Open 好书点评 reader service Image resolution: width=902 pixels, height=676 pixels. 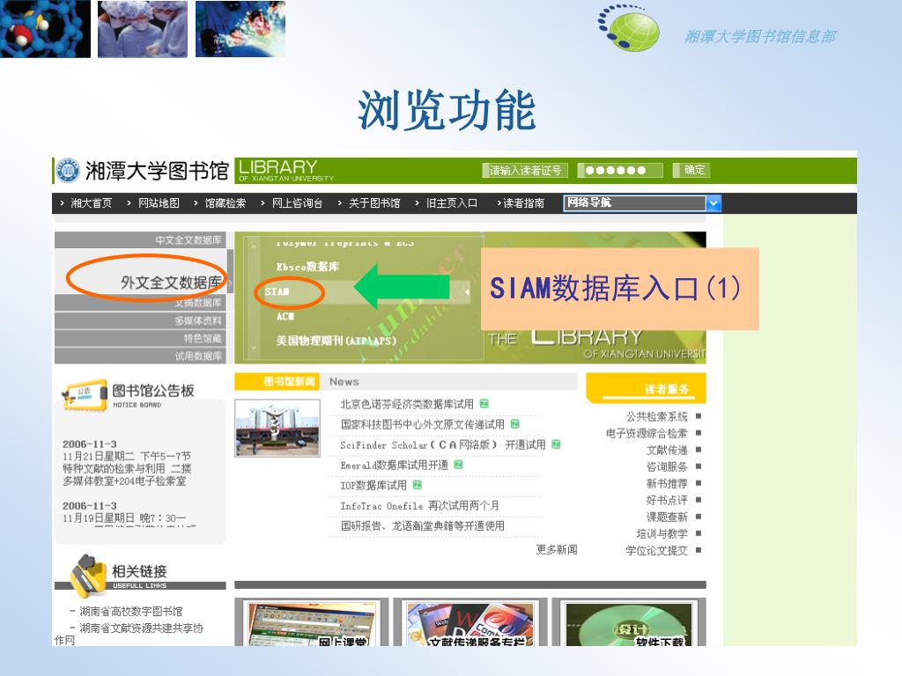coord(668,500)
